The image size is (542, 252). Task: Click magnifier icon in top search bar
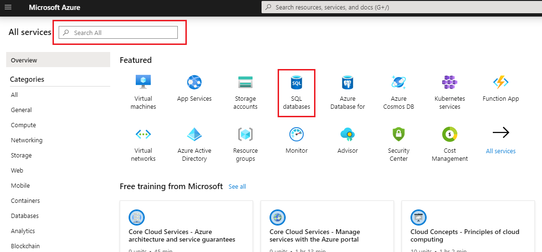pos(269,7)
